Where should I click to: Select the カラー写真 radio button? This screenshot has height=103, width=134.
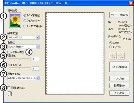25,16
